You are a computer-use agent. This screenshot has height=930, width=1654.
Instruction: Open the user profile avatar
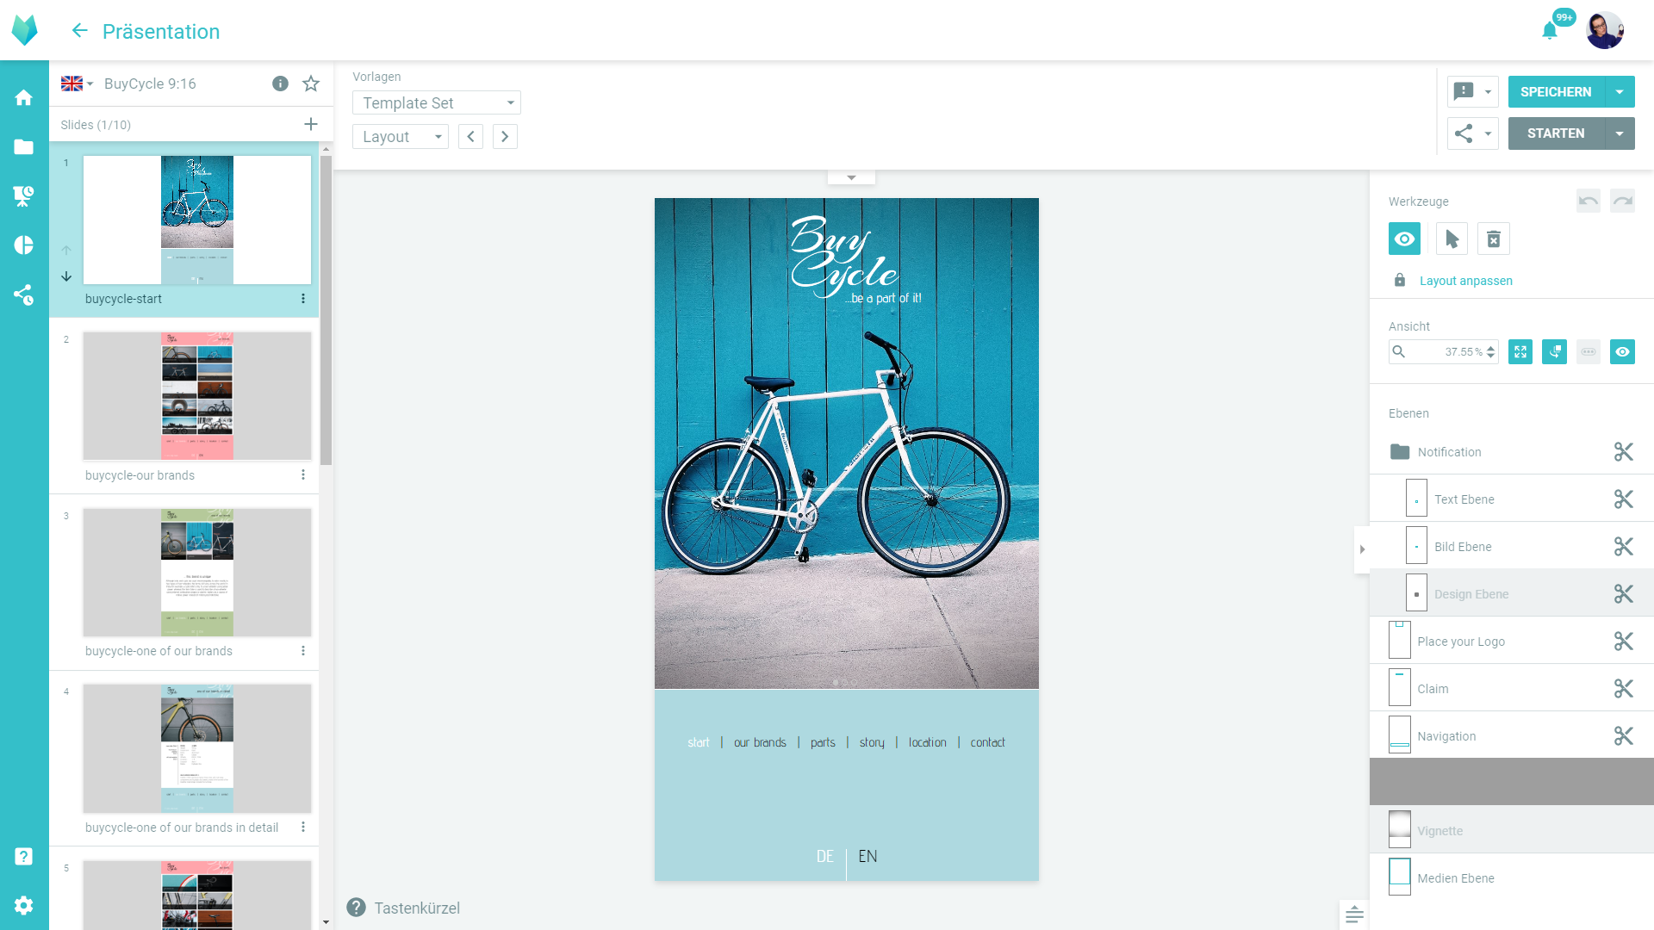pyautogui.click(x=1604, y=31)
